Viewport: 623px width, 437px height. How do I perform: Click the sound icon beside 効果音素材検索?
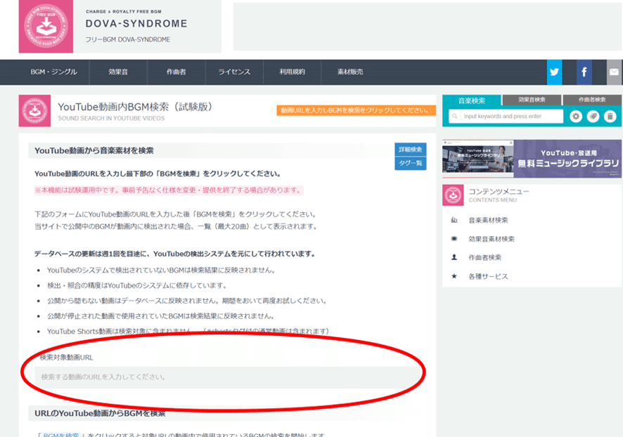click(x=454, y=239)
